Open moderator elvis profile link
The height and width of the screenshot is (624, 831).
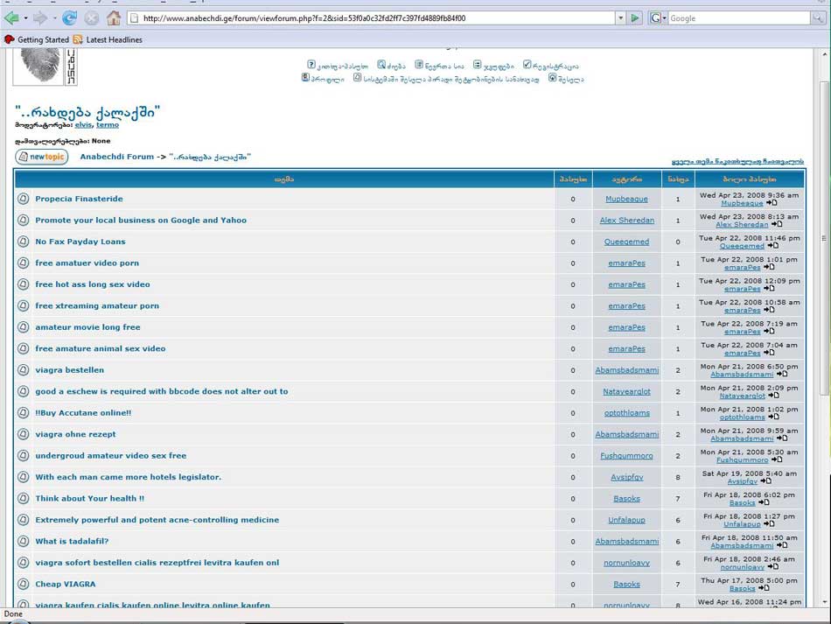coord(83,125)
